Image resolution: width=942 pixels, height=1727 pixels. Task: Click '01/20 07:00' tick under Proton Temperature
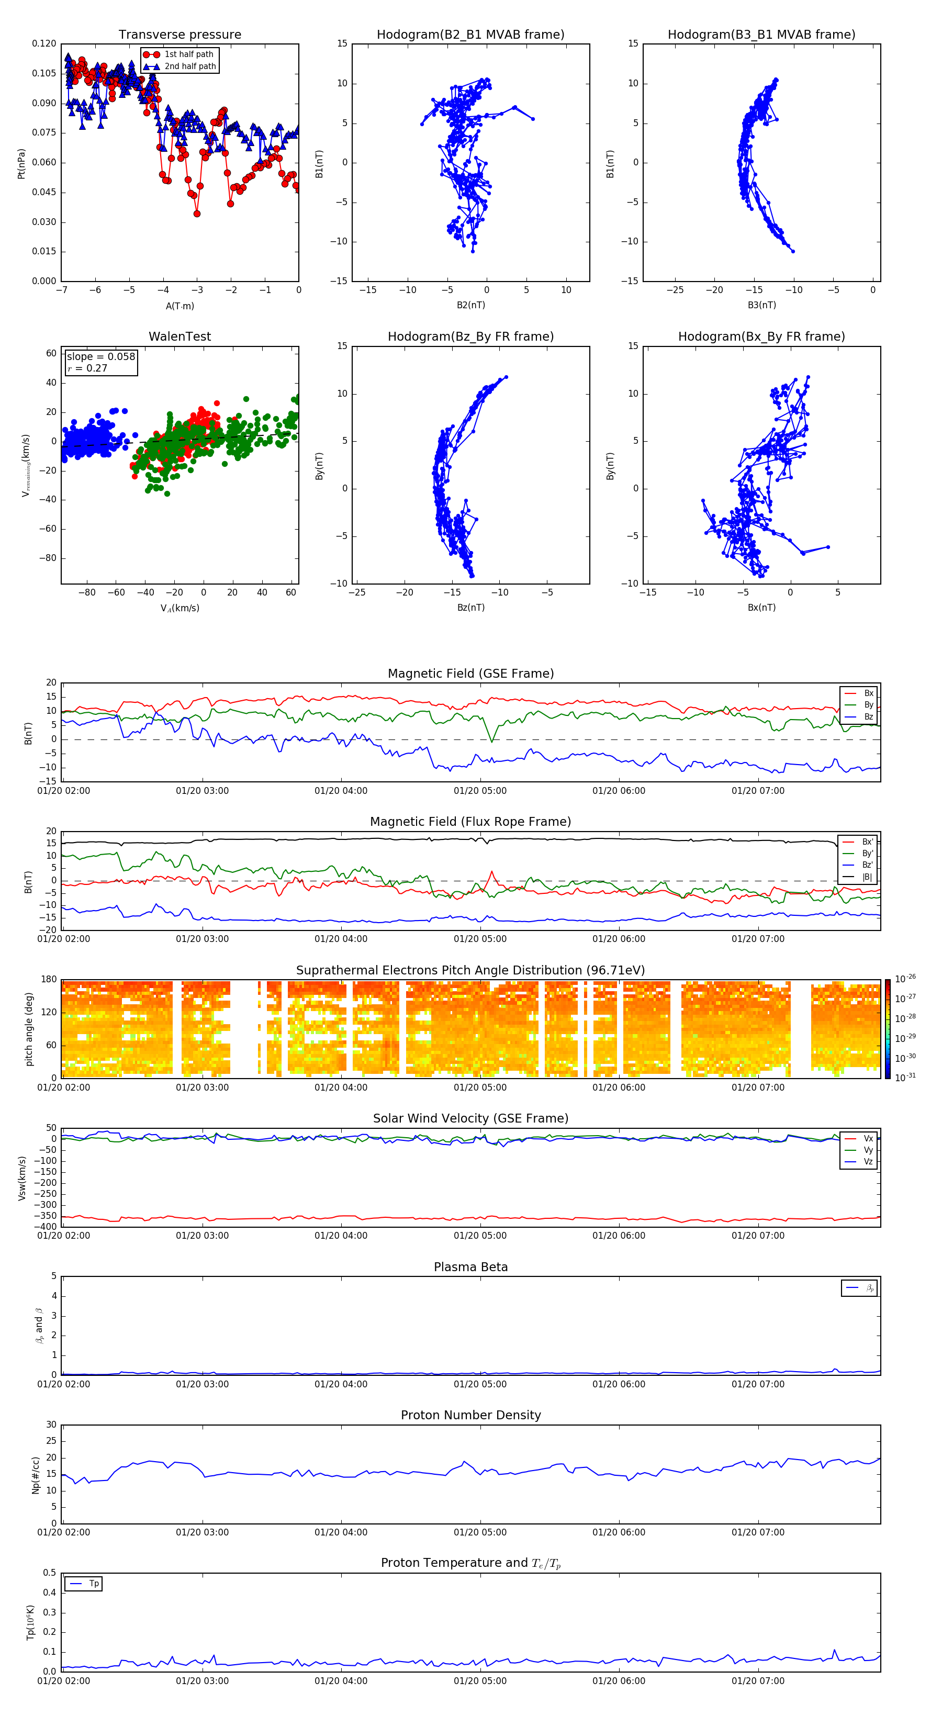tap(758, 1681)
